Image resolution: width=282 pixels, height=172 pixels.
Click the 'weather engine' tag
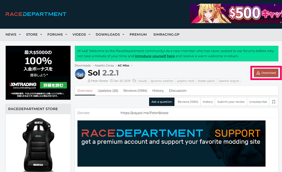click(x=229, y=81)
